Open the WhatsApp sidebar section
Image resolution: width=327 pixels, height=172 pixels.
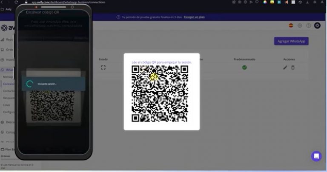pyautogui.click(x=7, y=70)
